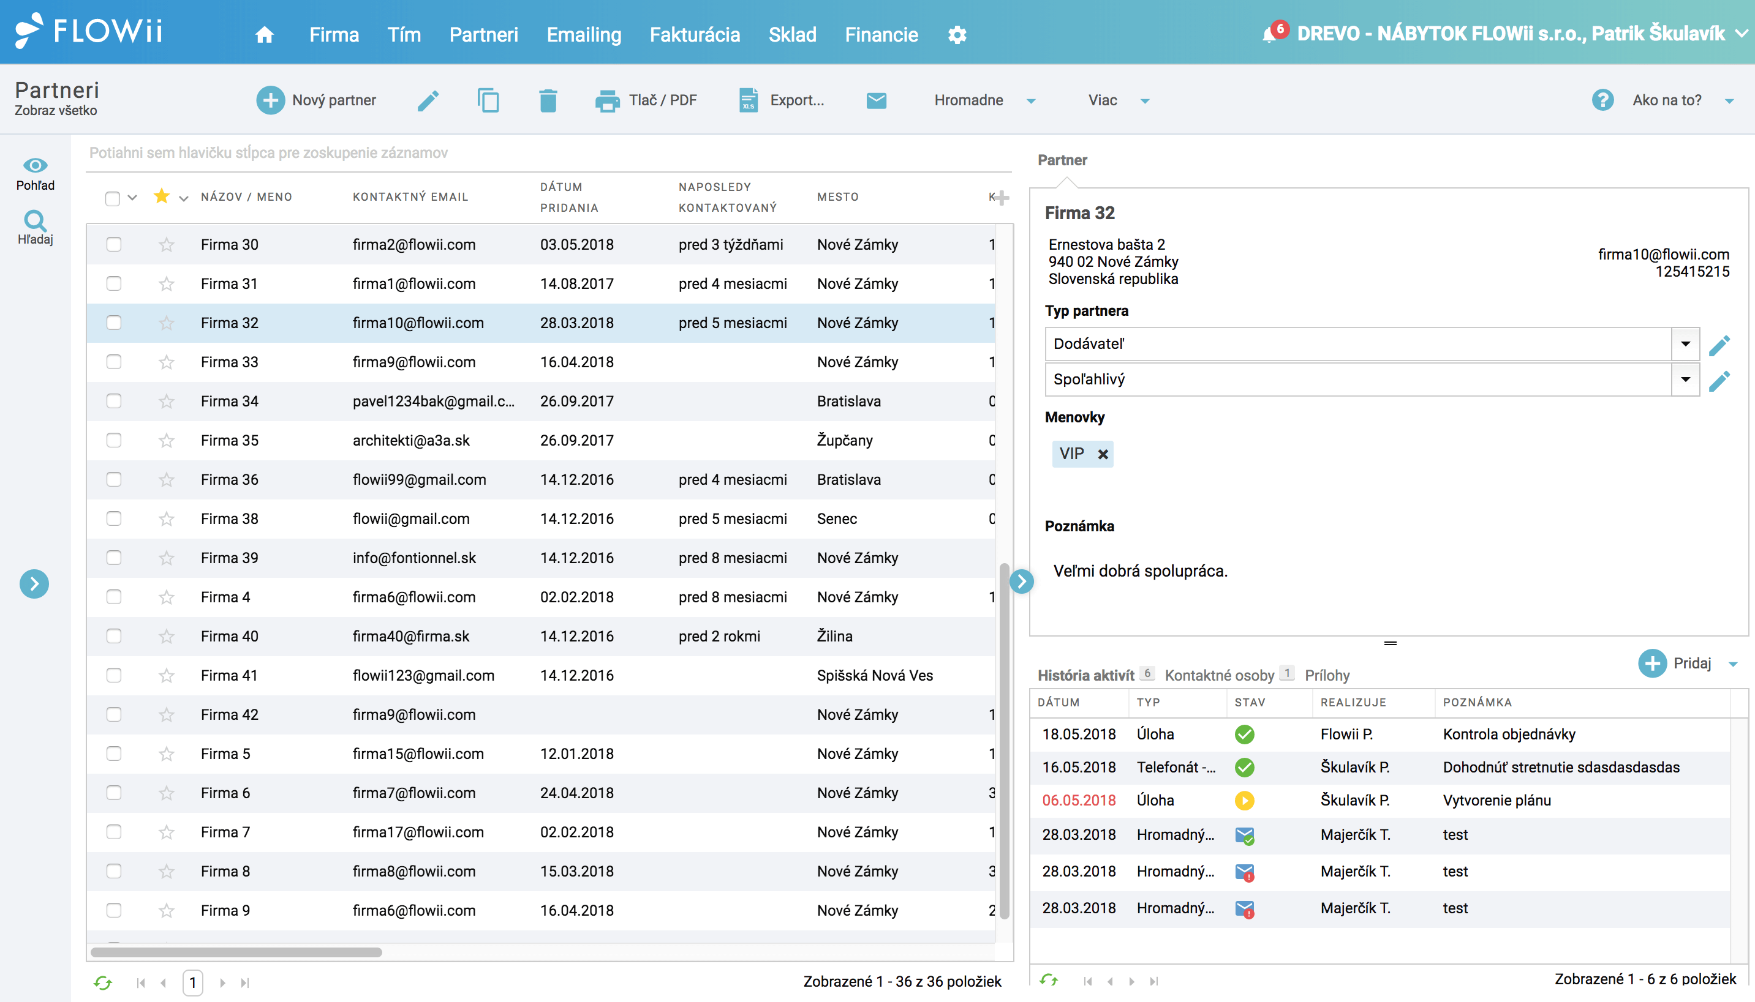Delete partner using trash icon
This screenshot has height=1002, width=1755.
[548, 100]
